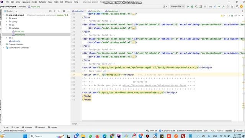Open the Refactor menu
This screenshot has height=138, width=245.
[x=42, y=2]
